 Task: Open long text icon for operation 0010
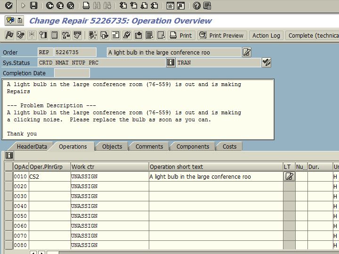pyautogui.click(x=289, y=176)
